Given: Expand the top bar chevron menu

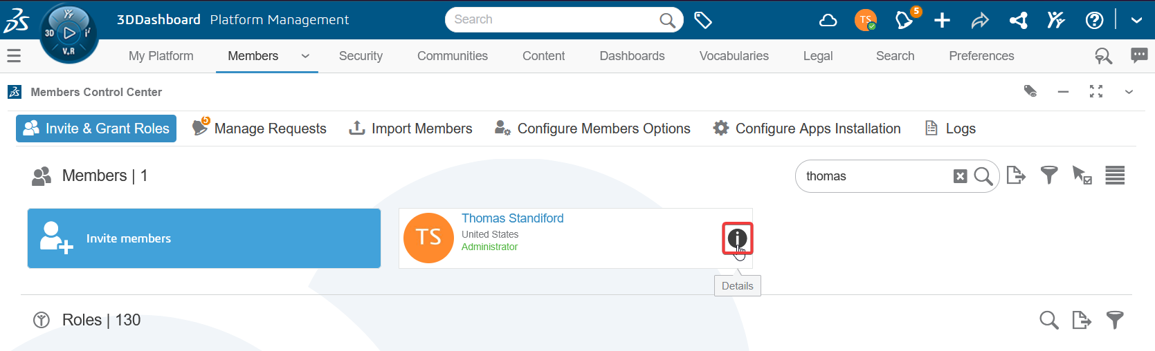Looking at the screenshot, I should tap(1136, 20).
